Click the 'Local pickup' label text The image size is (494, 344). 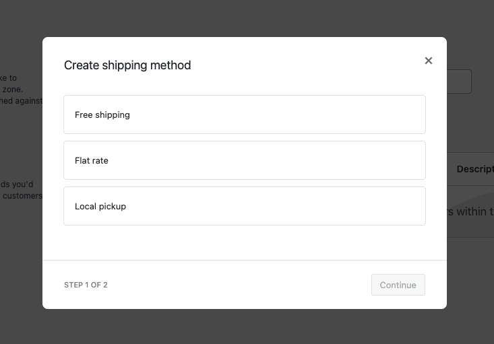(x=100, y=207)
